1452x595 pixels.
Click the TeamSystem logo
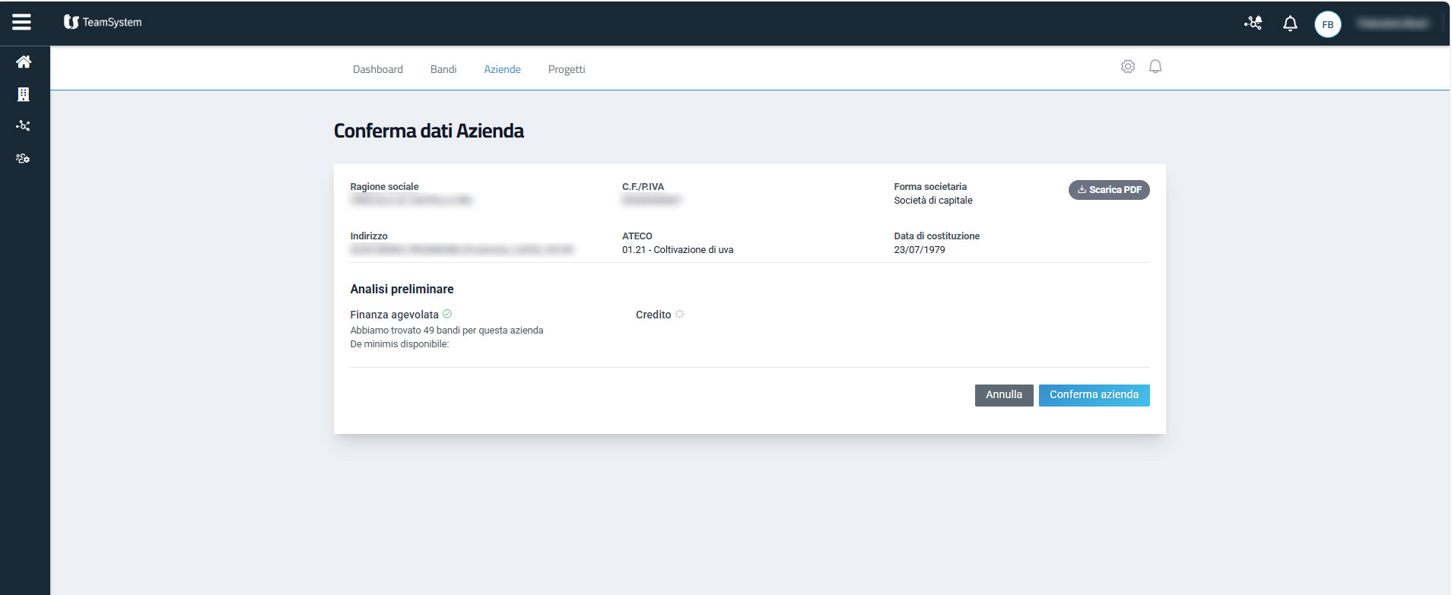pos(103,22)
